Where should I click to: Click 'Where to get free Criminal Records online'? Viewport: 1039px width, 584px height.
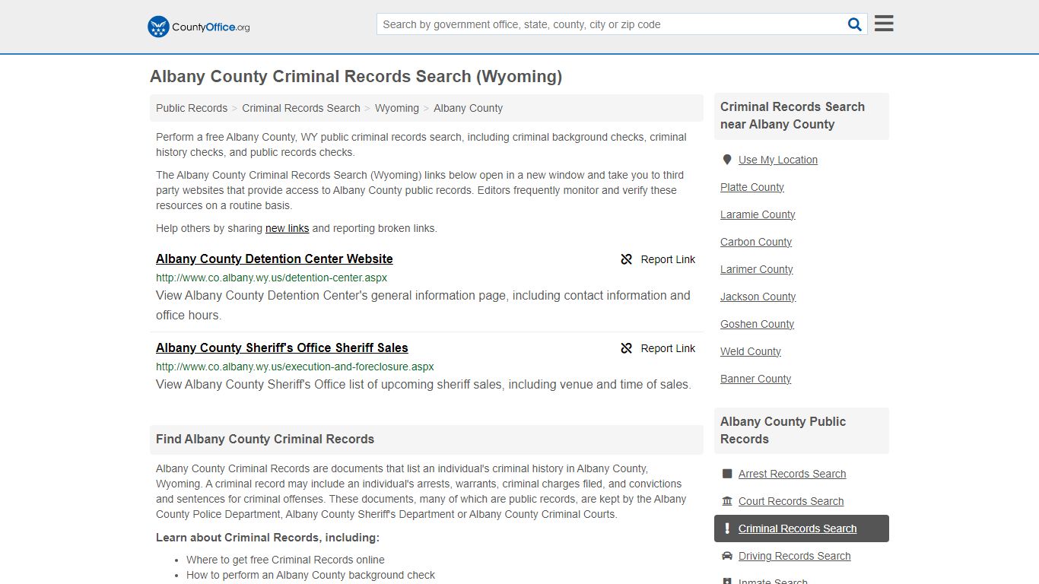(286, 560)
